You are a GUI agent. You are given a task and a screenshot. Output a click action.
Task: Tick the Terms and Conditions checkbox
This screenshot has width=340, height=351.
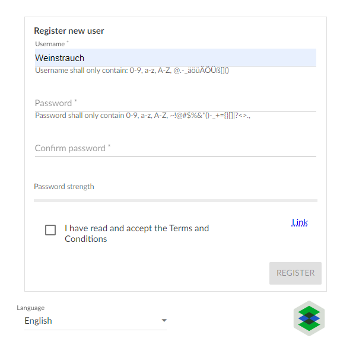(x=50, y=230)
